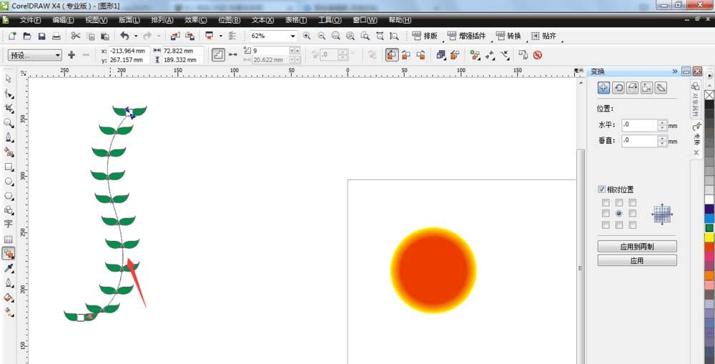Viewport: 715px width, 364px height.
Task: Expand the 预设 presets dropdown
Action: point(35,55)
